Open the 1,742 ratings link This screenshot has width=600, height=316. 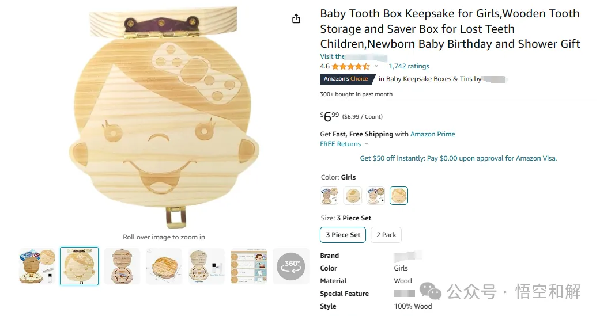(409, 67)
